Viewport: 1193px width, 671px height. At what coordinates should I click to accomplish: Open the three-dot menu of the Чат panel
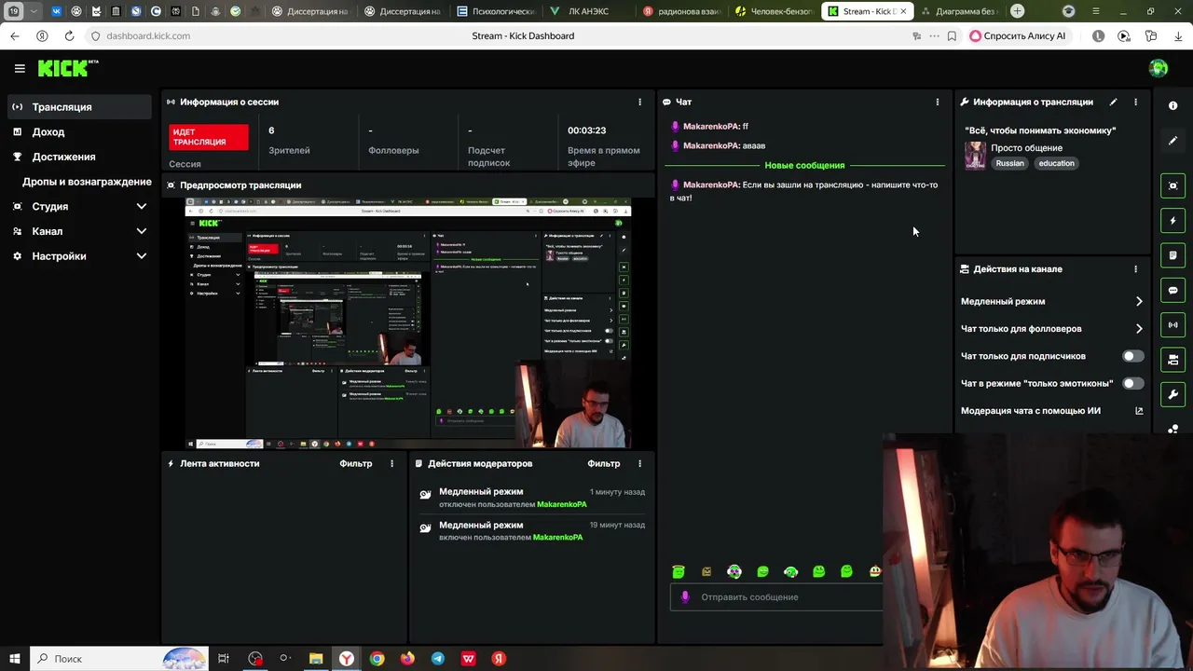click(x=938, y=102)
